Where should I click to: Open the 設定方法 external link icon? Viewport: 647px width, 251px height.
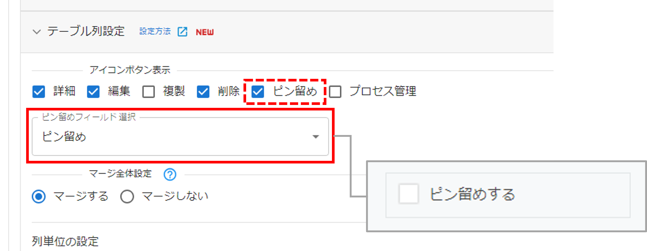click(x=183, y=32)
